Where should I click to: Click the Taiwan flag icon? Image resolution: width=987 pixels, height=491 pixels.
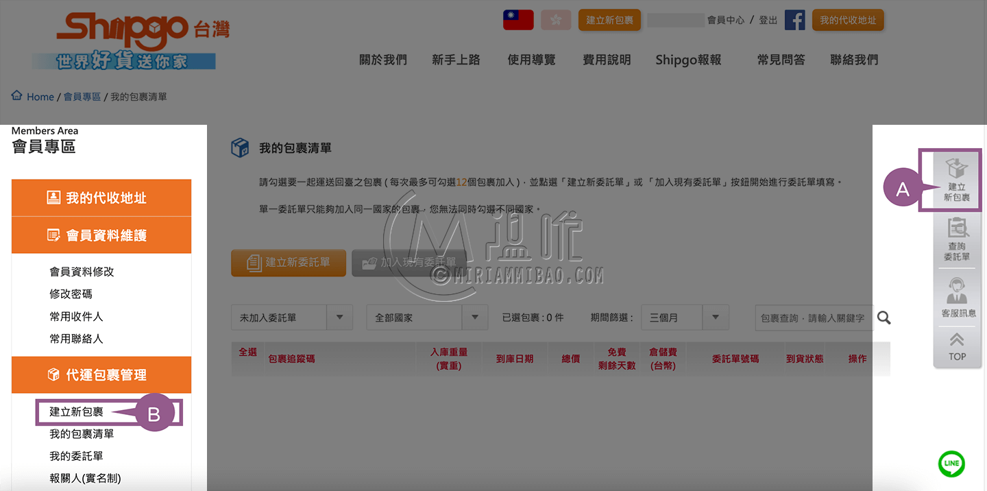(x=518, y=20)
